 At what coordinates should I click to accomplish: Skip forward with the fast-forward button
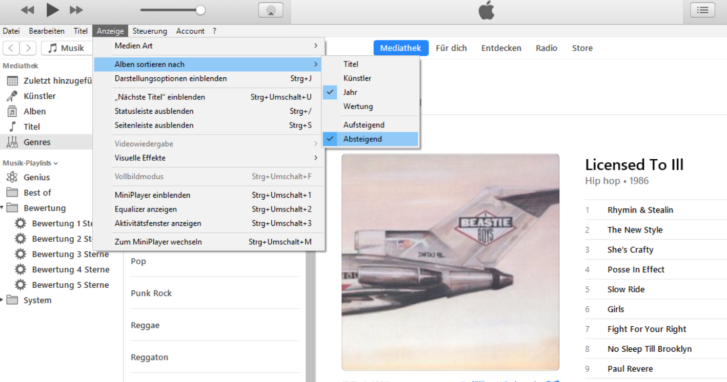[x=76, y=10]
